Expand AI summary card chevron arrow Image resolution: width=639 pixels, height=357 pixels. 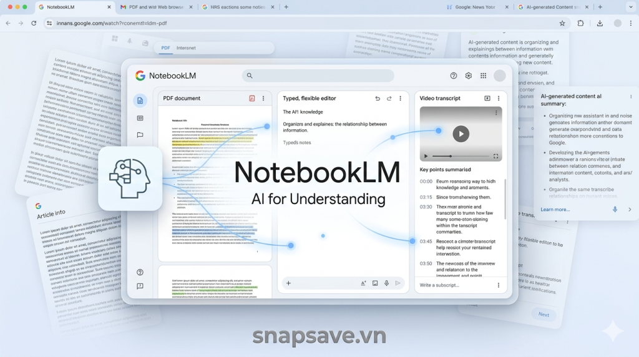630,210
